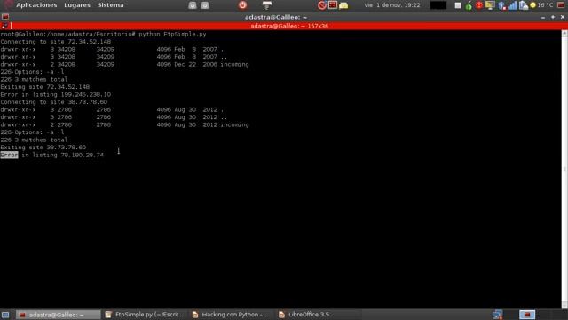Click the scrollbar down arrow in terminal

[x=564, y=306]
